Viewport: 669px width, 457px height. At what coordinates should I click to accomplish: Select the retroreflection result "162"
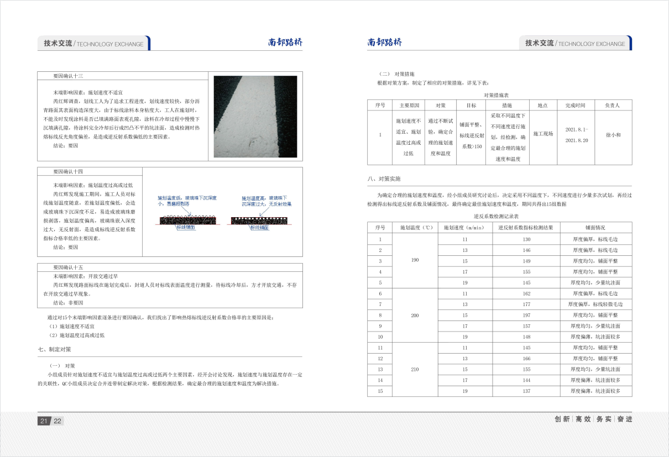[526, 293]
